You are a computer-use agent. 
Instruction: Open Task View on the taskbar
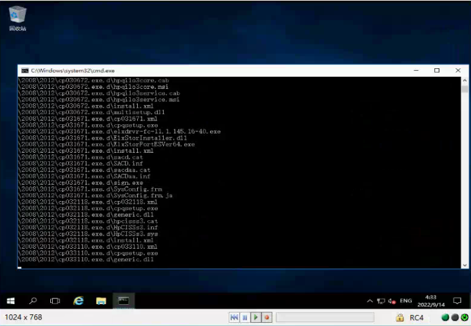point(55,301)
